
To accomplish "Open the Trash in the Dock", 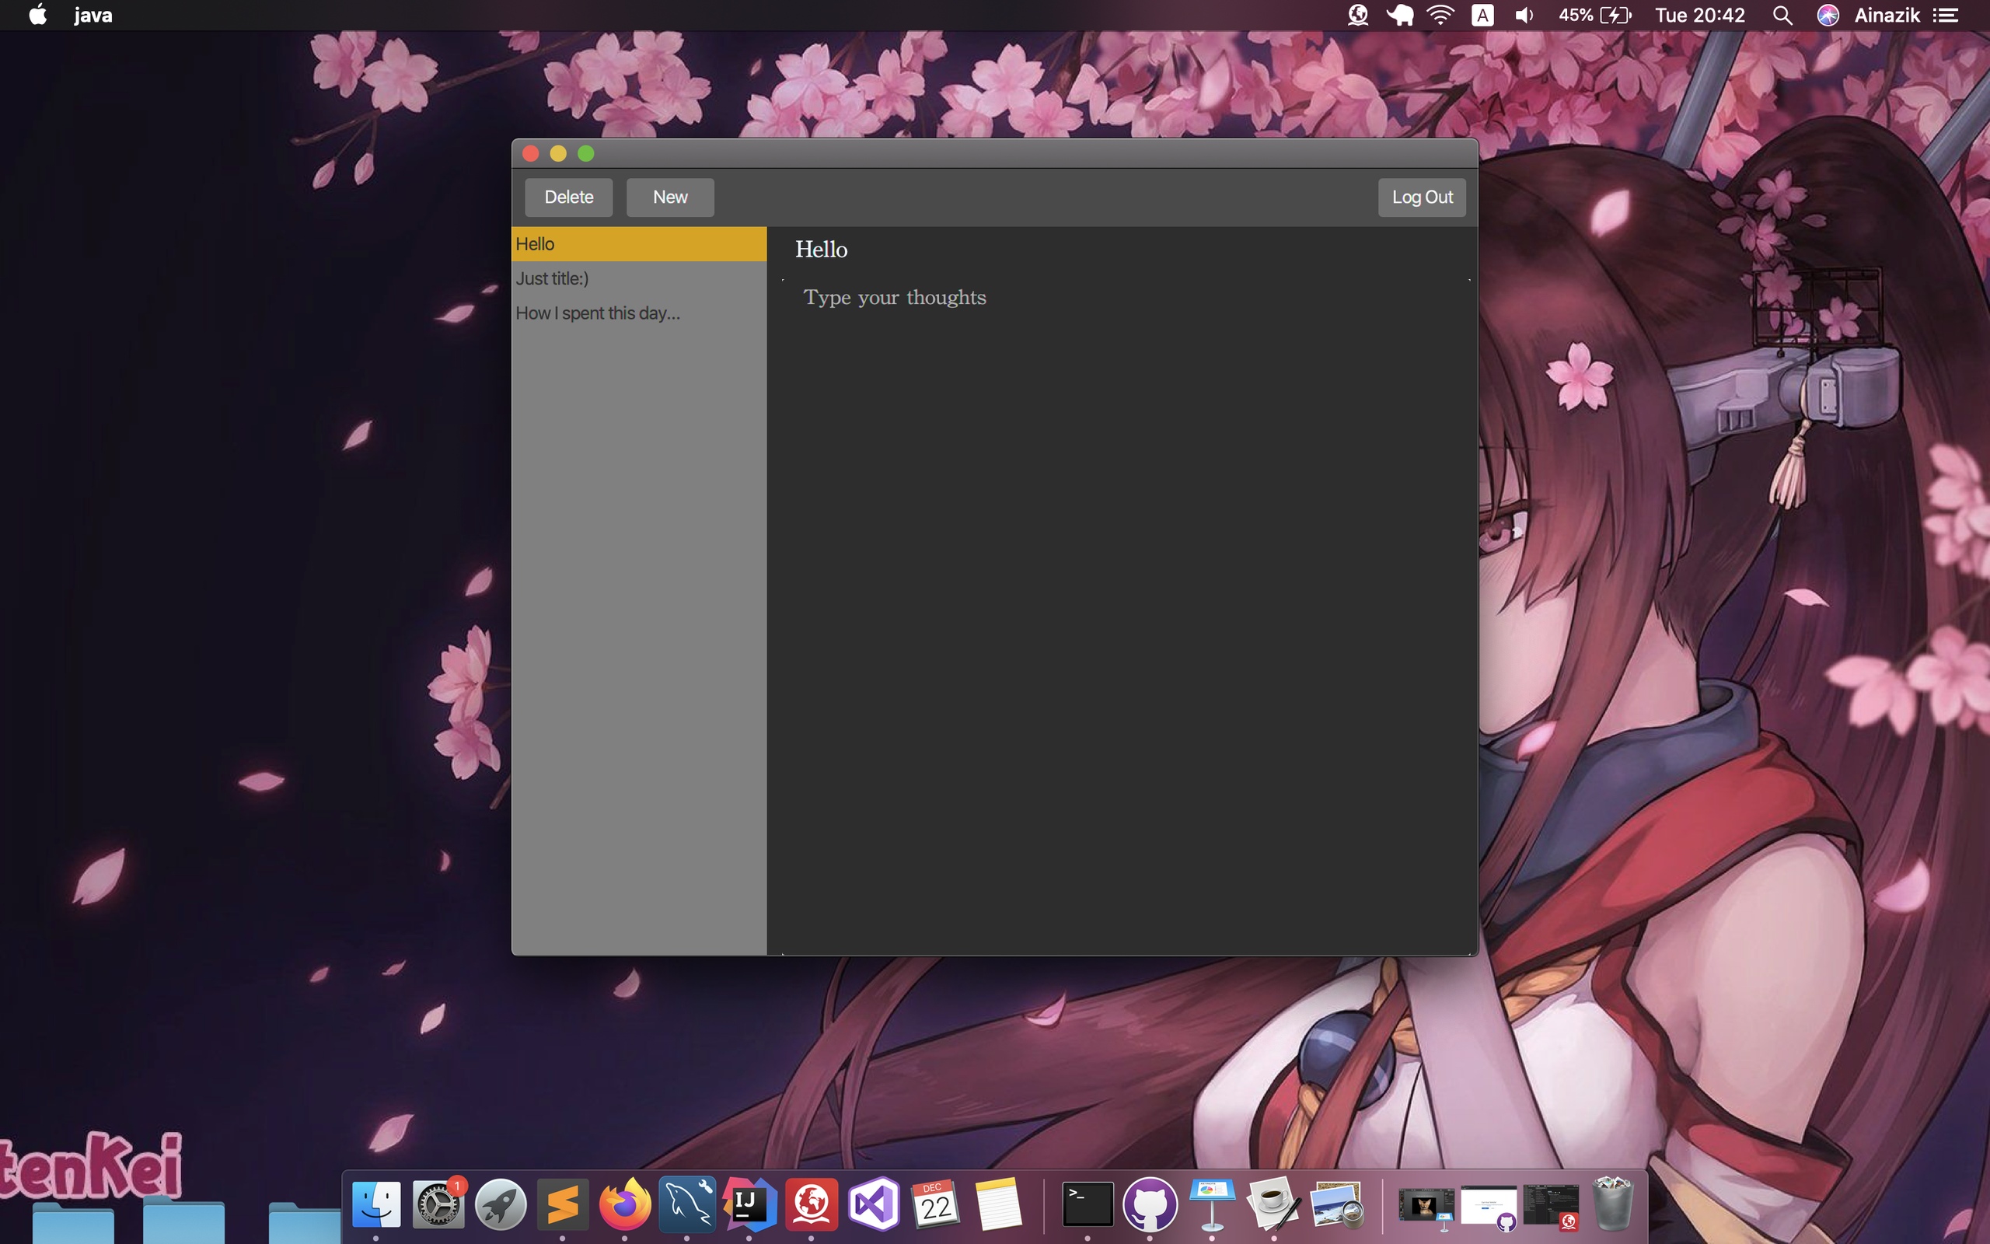I will pyautogui.click(x=1612, y=1205).
